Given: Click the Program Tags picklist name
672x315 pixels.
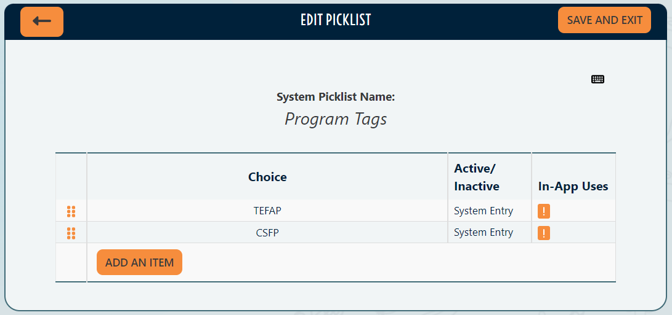Looking at the screenshot, I should click(x=336, y=119).
